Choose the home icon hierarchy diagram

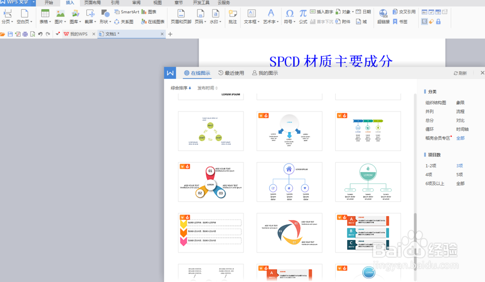point(289,182)
